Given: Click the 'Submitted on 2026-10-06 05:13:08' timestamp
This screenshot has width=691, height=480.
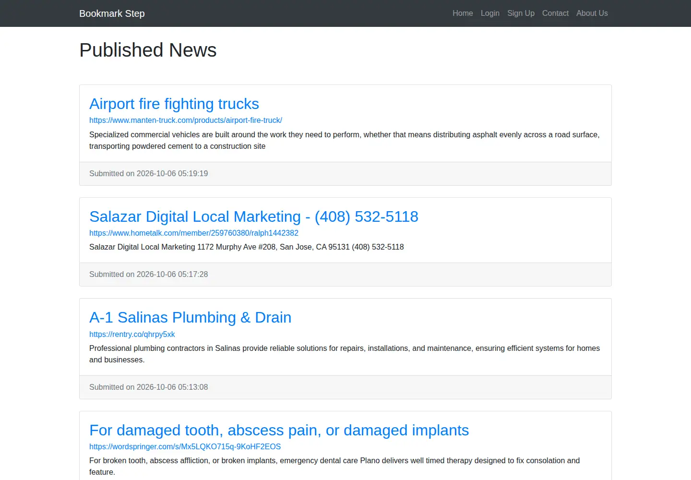Looking at the screenshot, I should click(x=149, y=387).
